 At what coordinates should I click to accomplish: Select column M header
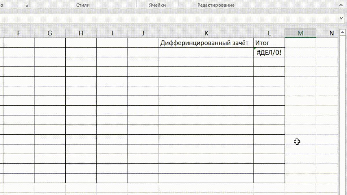click(300, 33)
